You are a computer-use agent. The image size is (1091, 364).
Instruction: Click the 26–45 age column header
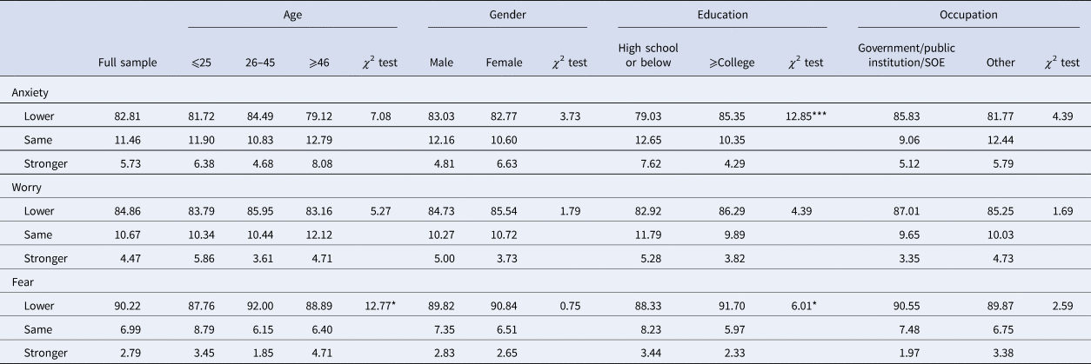coord(259,63)
